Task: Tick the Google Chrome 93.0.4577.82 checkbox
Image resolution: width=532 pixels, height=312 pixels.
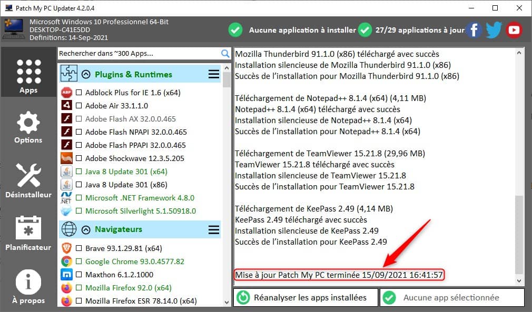Action: point(78,261)
